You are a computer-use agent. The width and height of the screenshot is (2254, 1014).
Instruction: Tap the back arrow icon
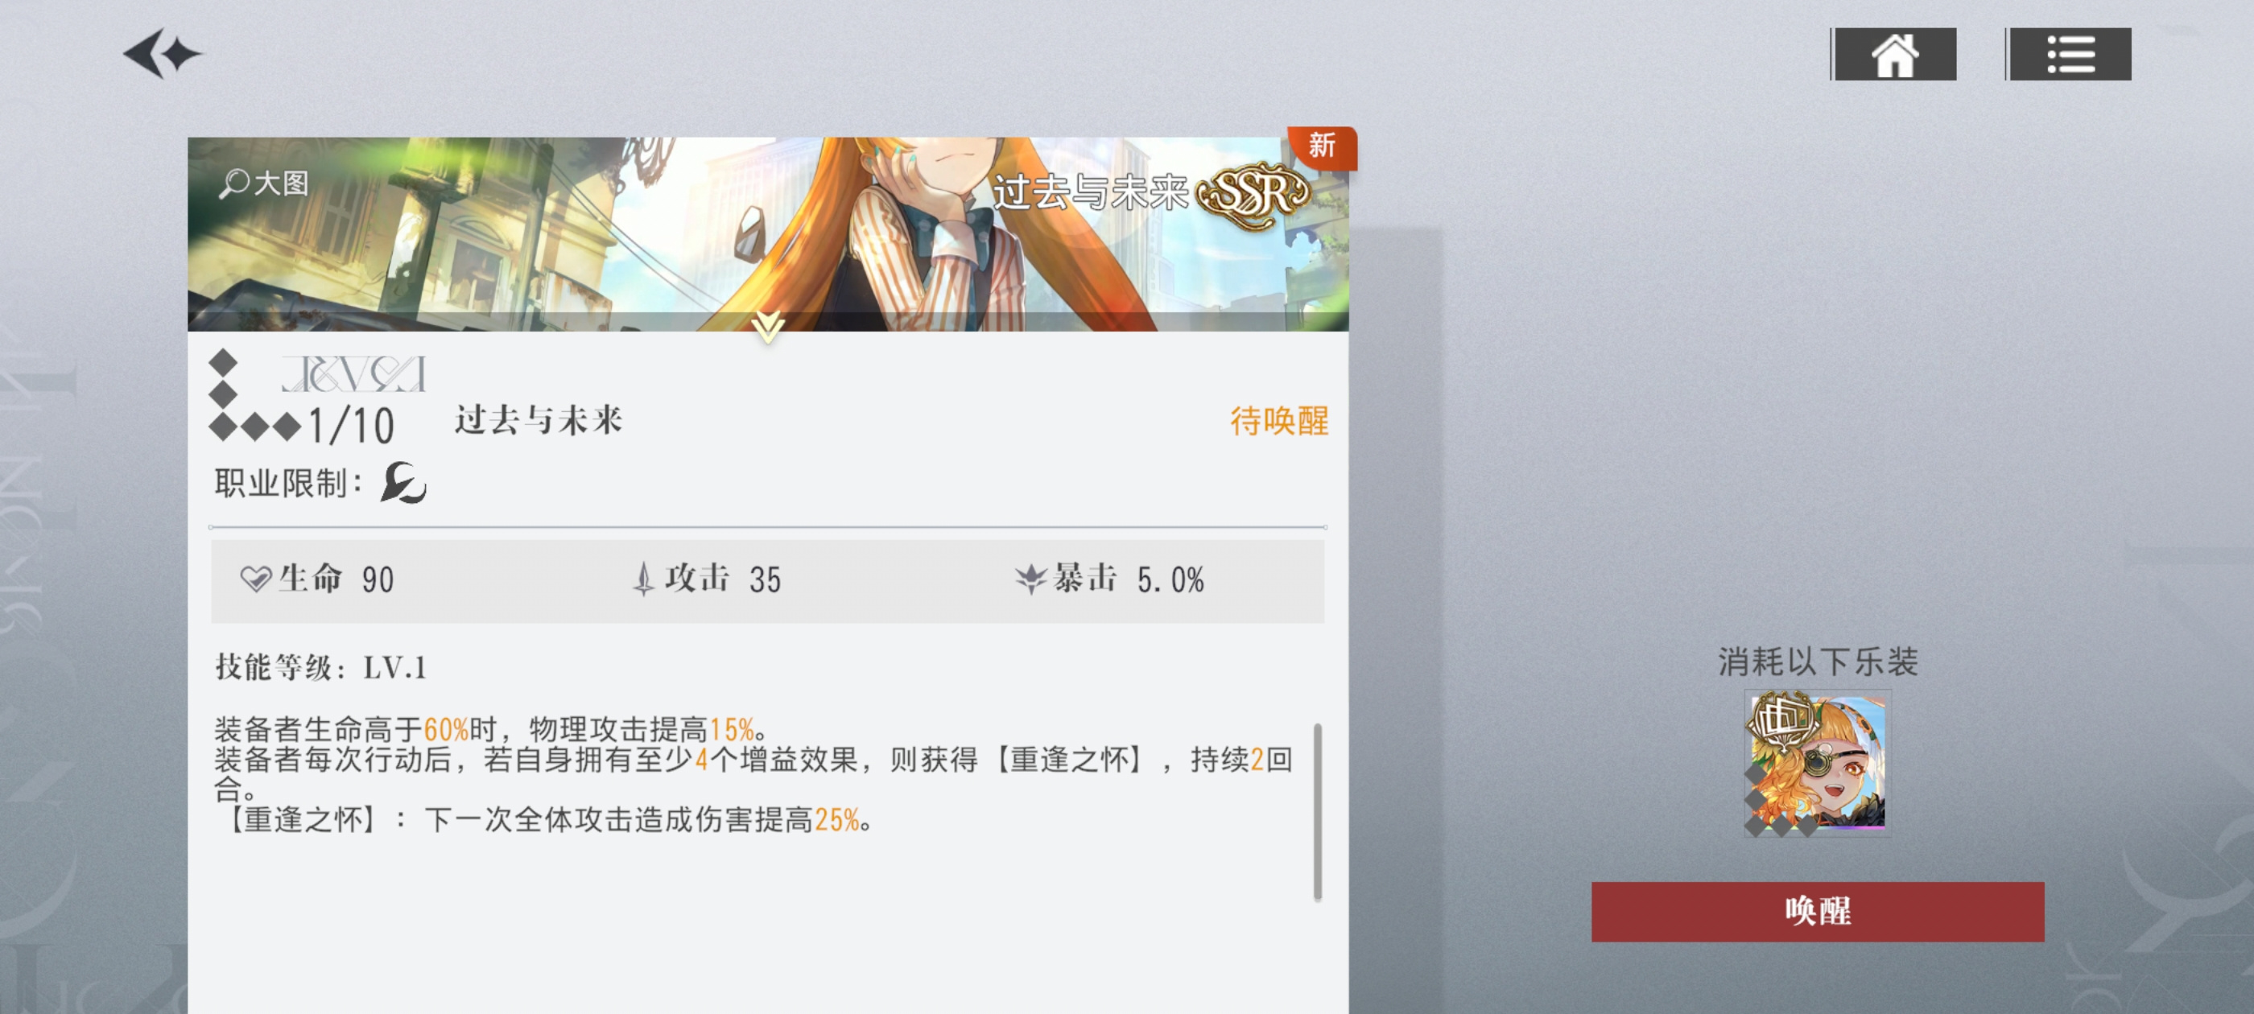click(x=163, y=54)
